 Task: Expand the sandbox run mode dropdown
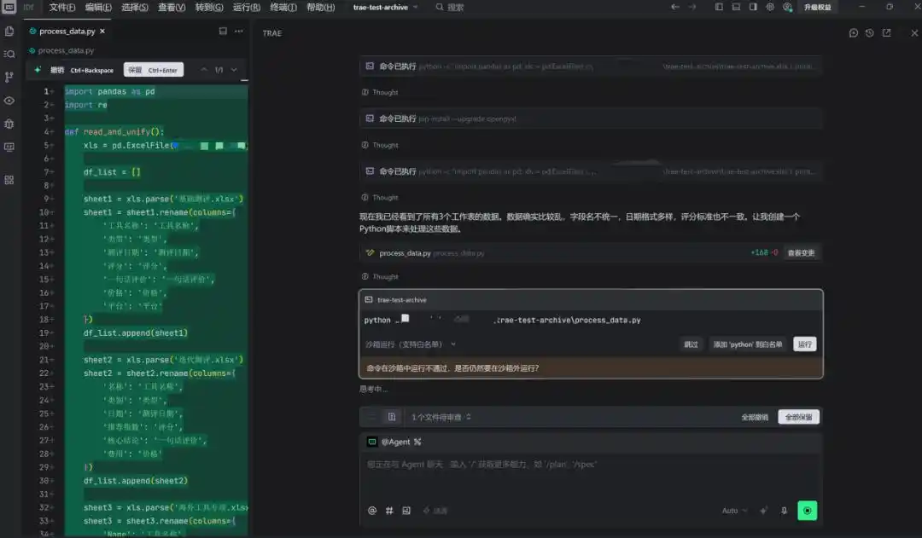coord(411,344)
